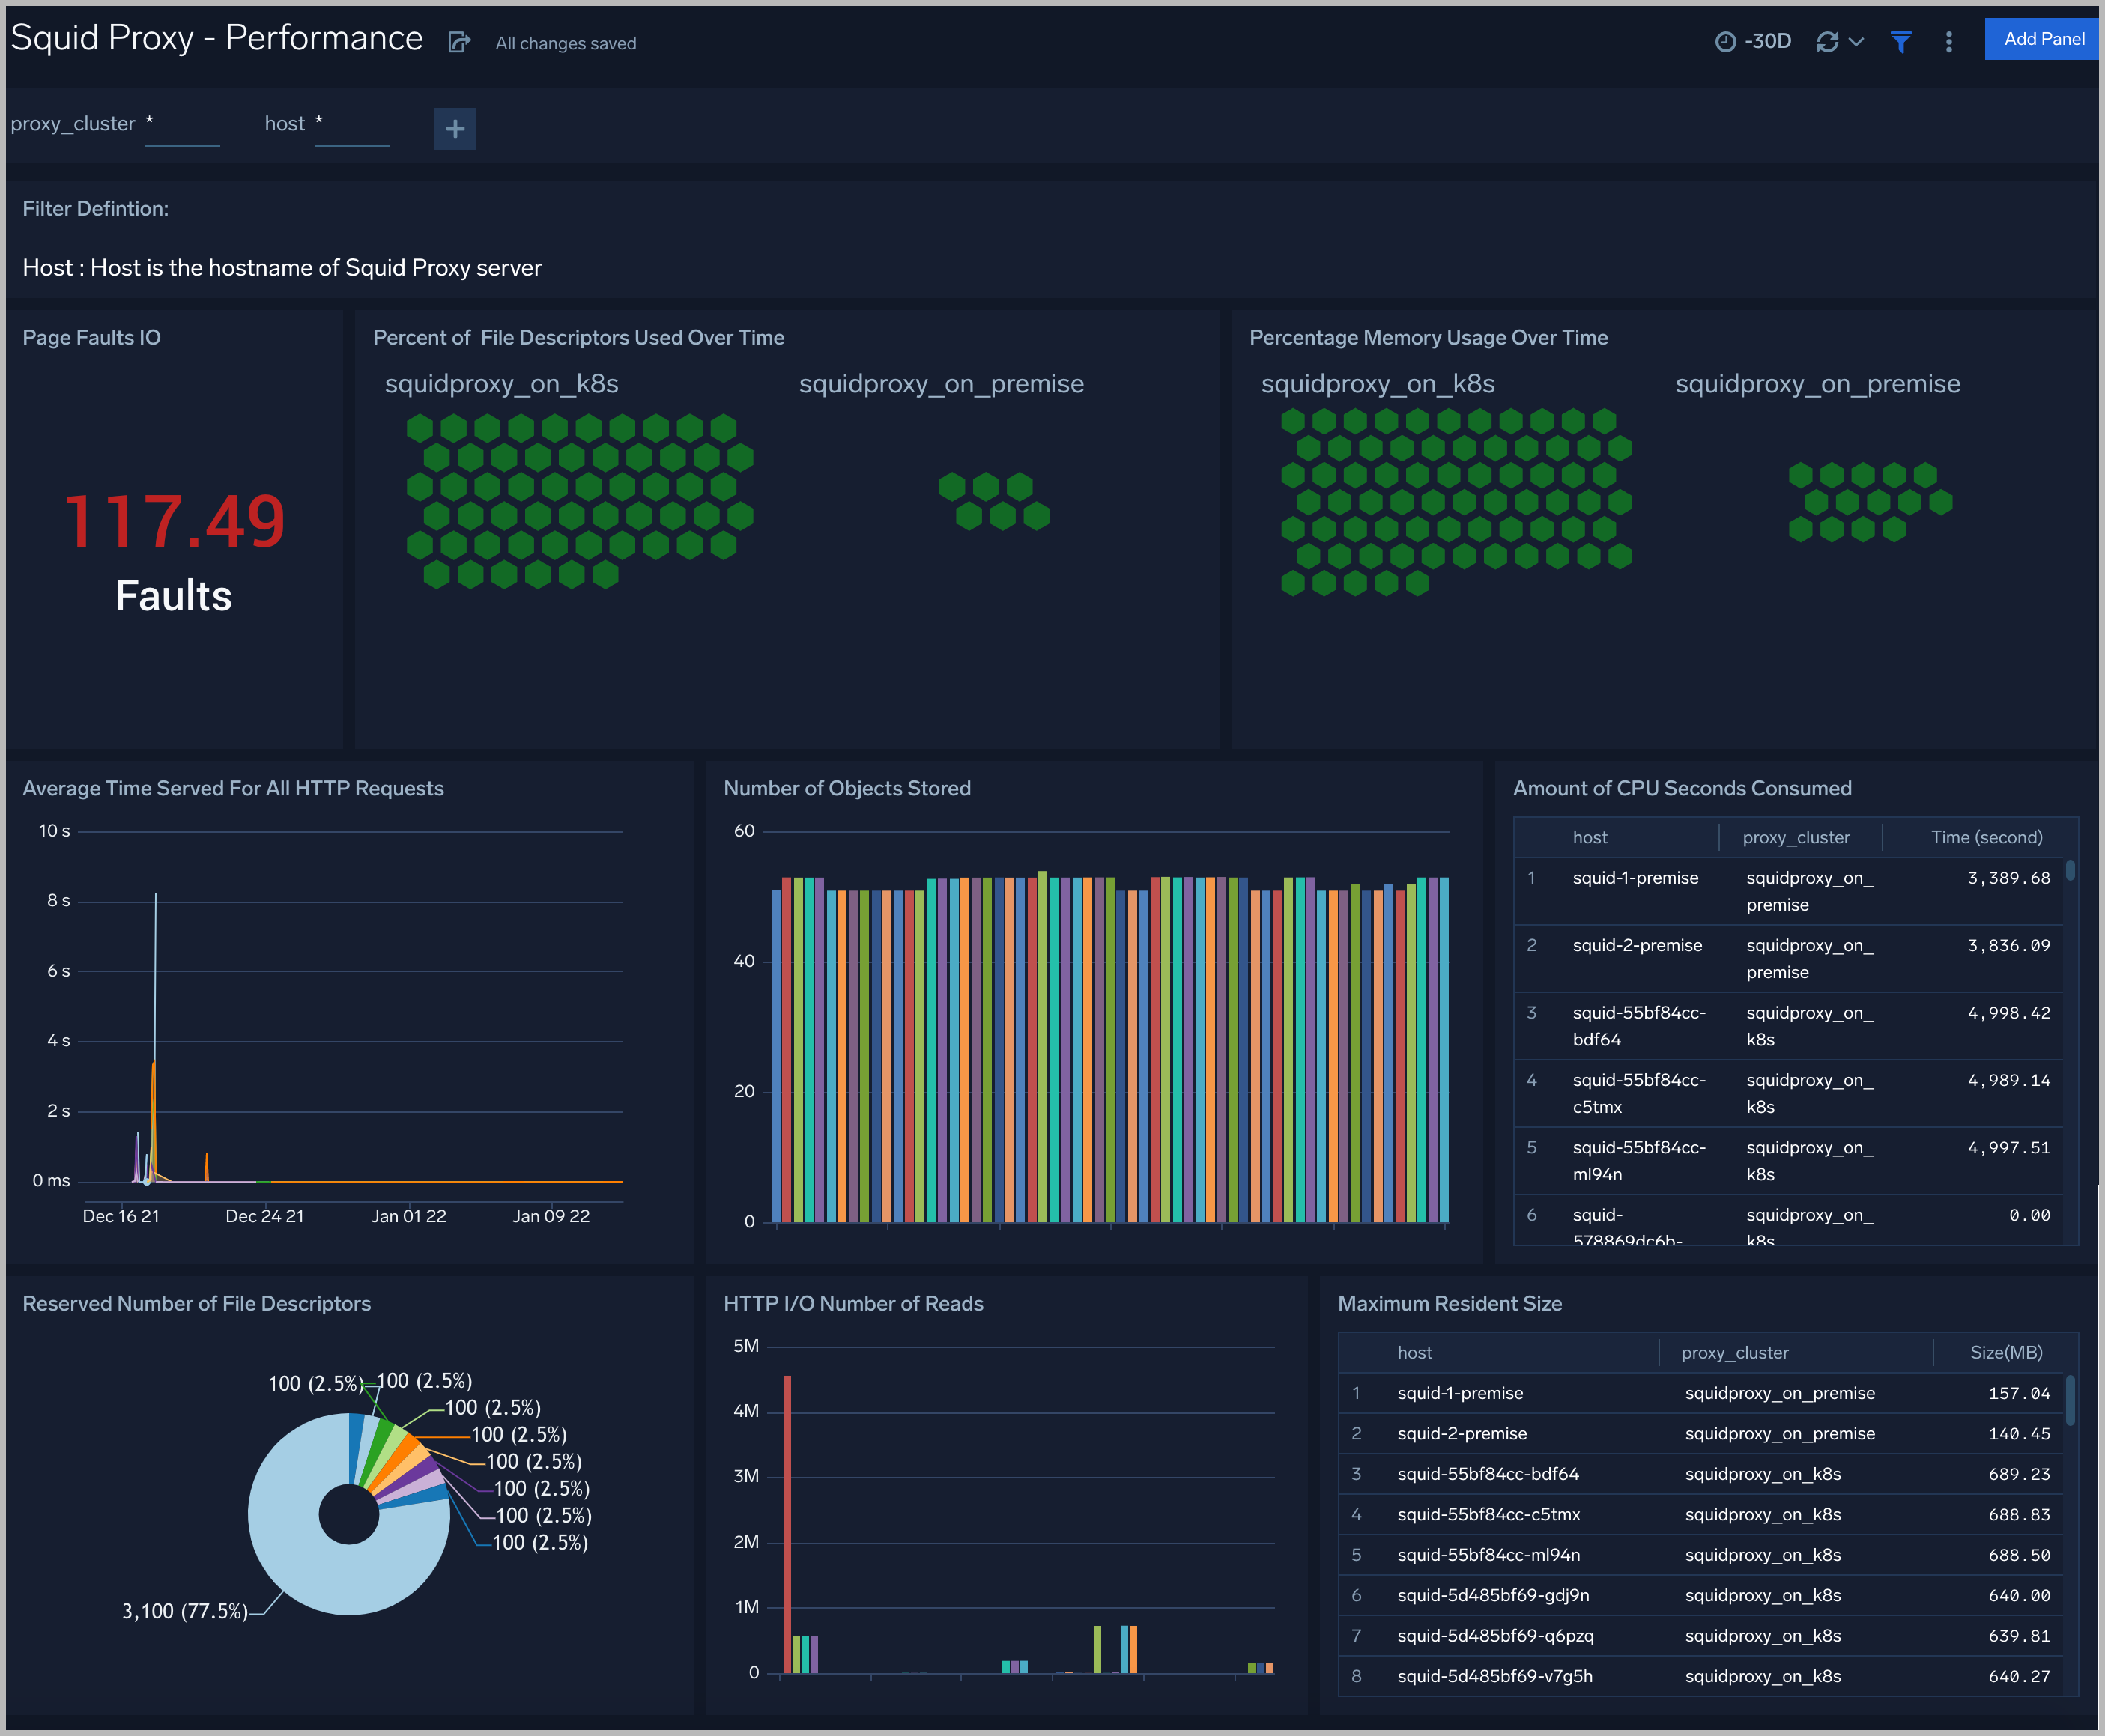Image resolution: width=2105 pixels, height=1736 pixels.
Task: Click the refresh dashboard icon
Action: tap(1827, 41)
